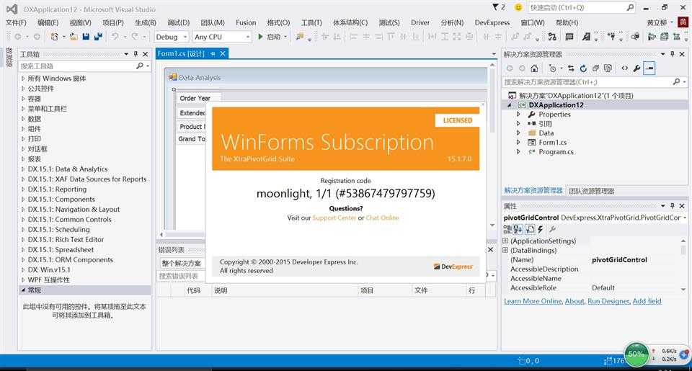Click the View Code angle-brackets icon
This screenshot has height=371, width=692.
[x=624, y=68]
